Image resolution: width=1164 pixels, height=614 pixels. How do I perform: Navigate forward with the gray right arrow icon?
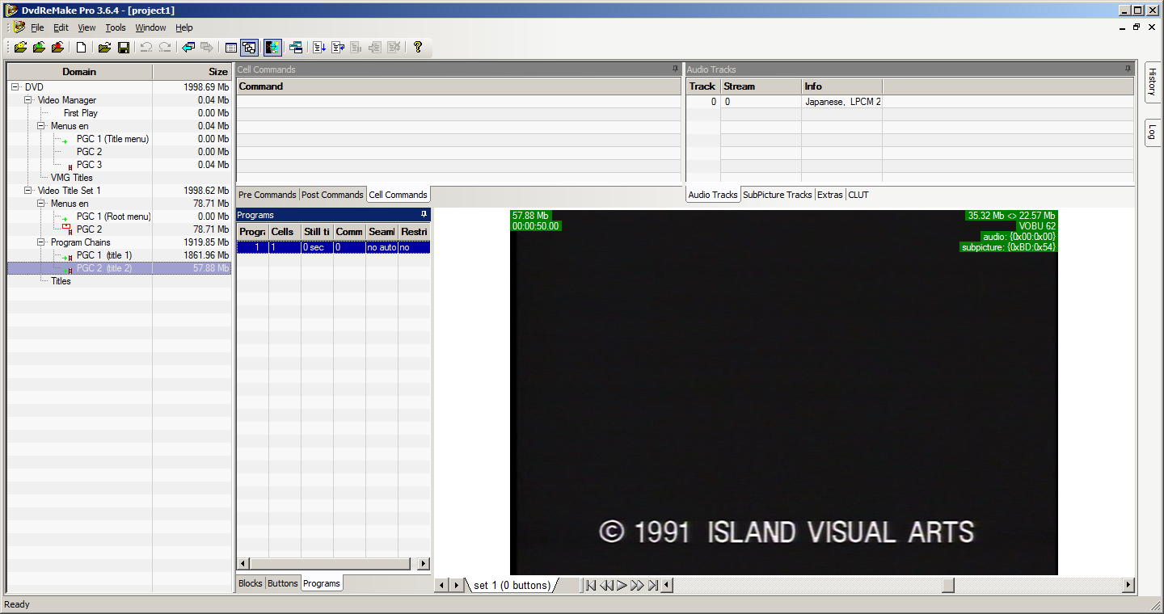pyautogui.click(x=207, y=47)
